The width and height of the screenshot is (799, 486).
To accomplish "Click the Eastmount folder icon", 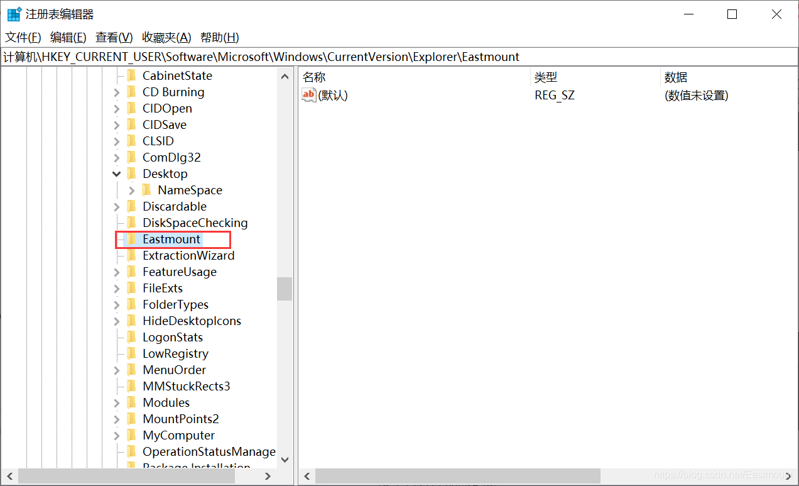I will [x=131, y=239].
